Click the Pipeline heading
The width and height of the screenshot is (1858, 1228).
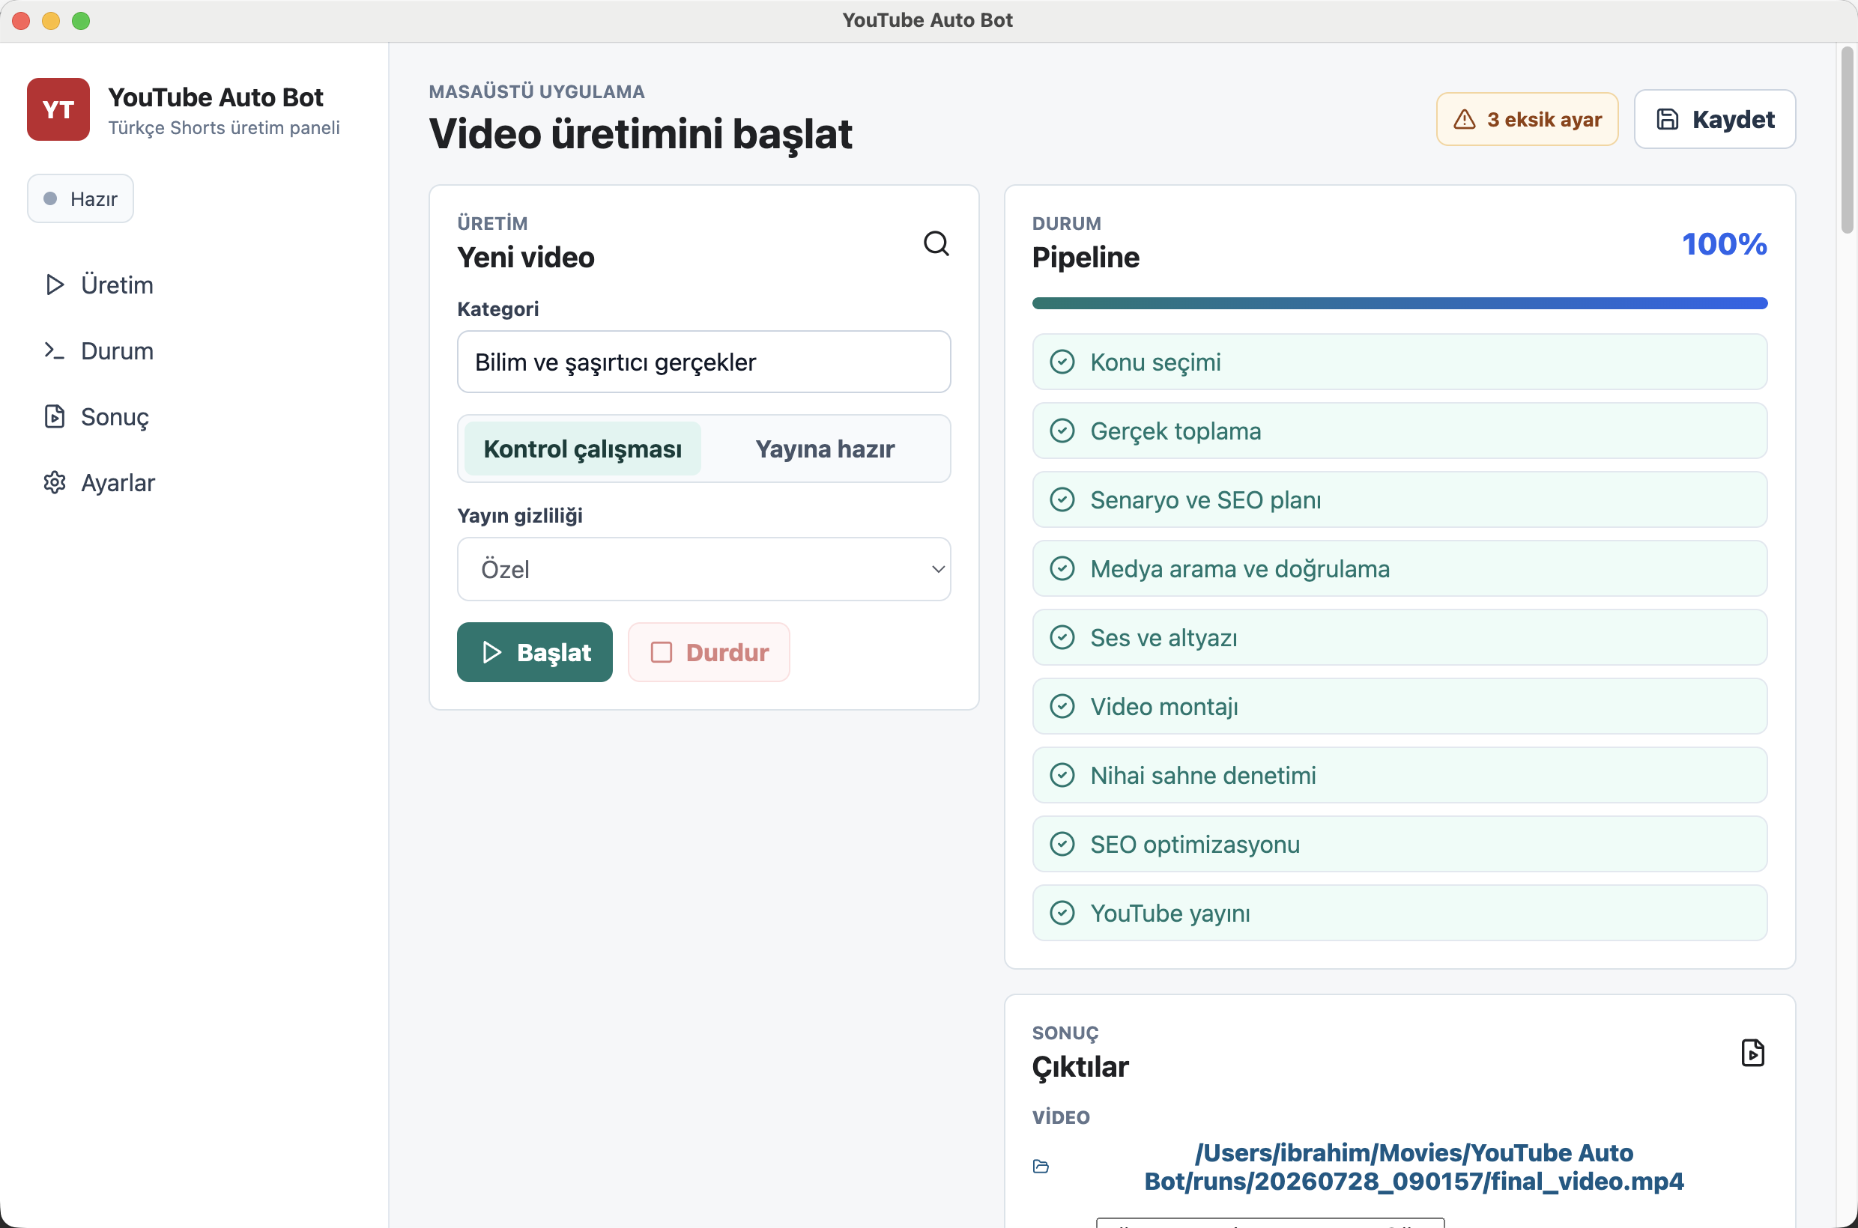coord(1086,257)
